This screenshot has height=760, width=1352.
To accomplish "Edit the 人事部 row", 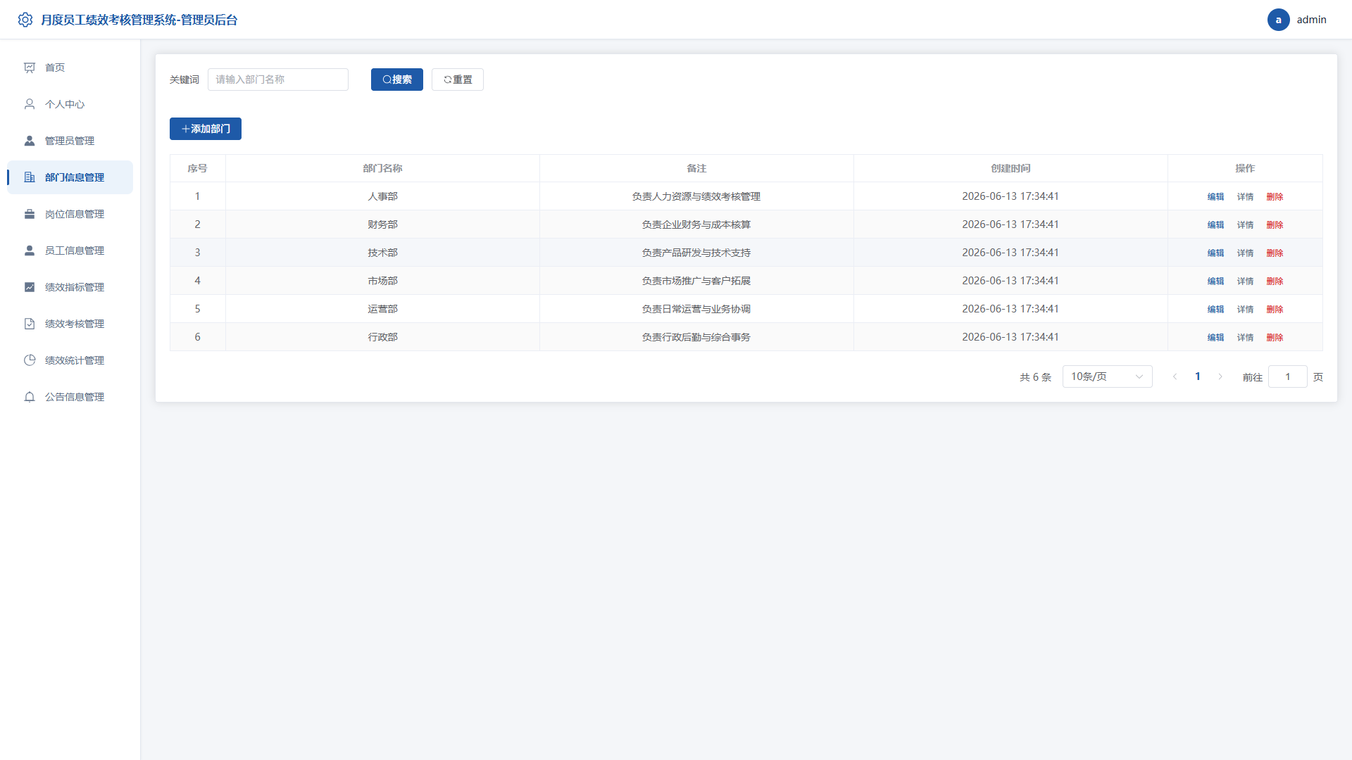I will 1215,197.
